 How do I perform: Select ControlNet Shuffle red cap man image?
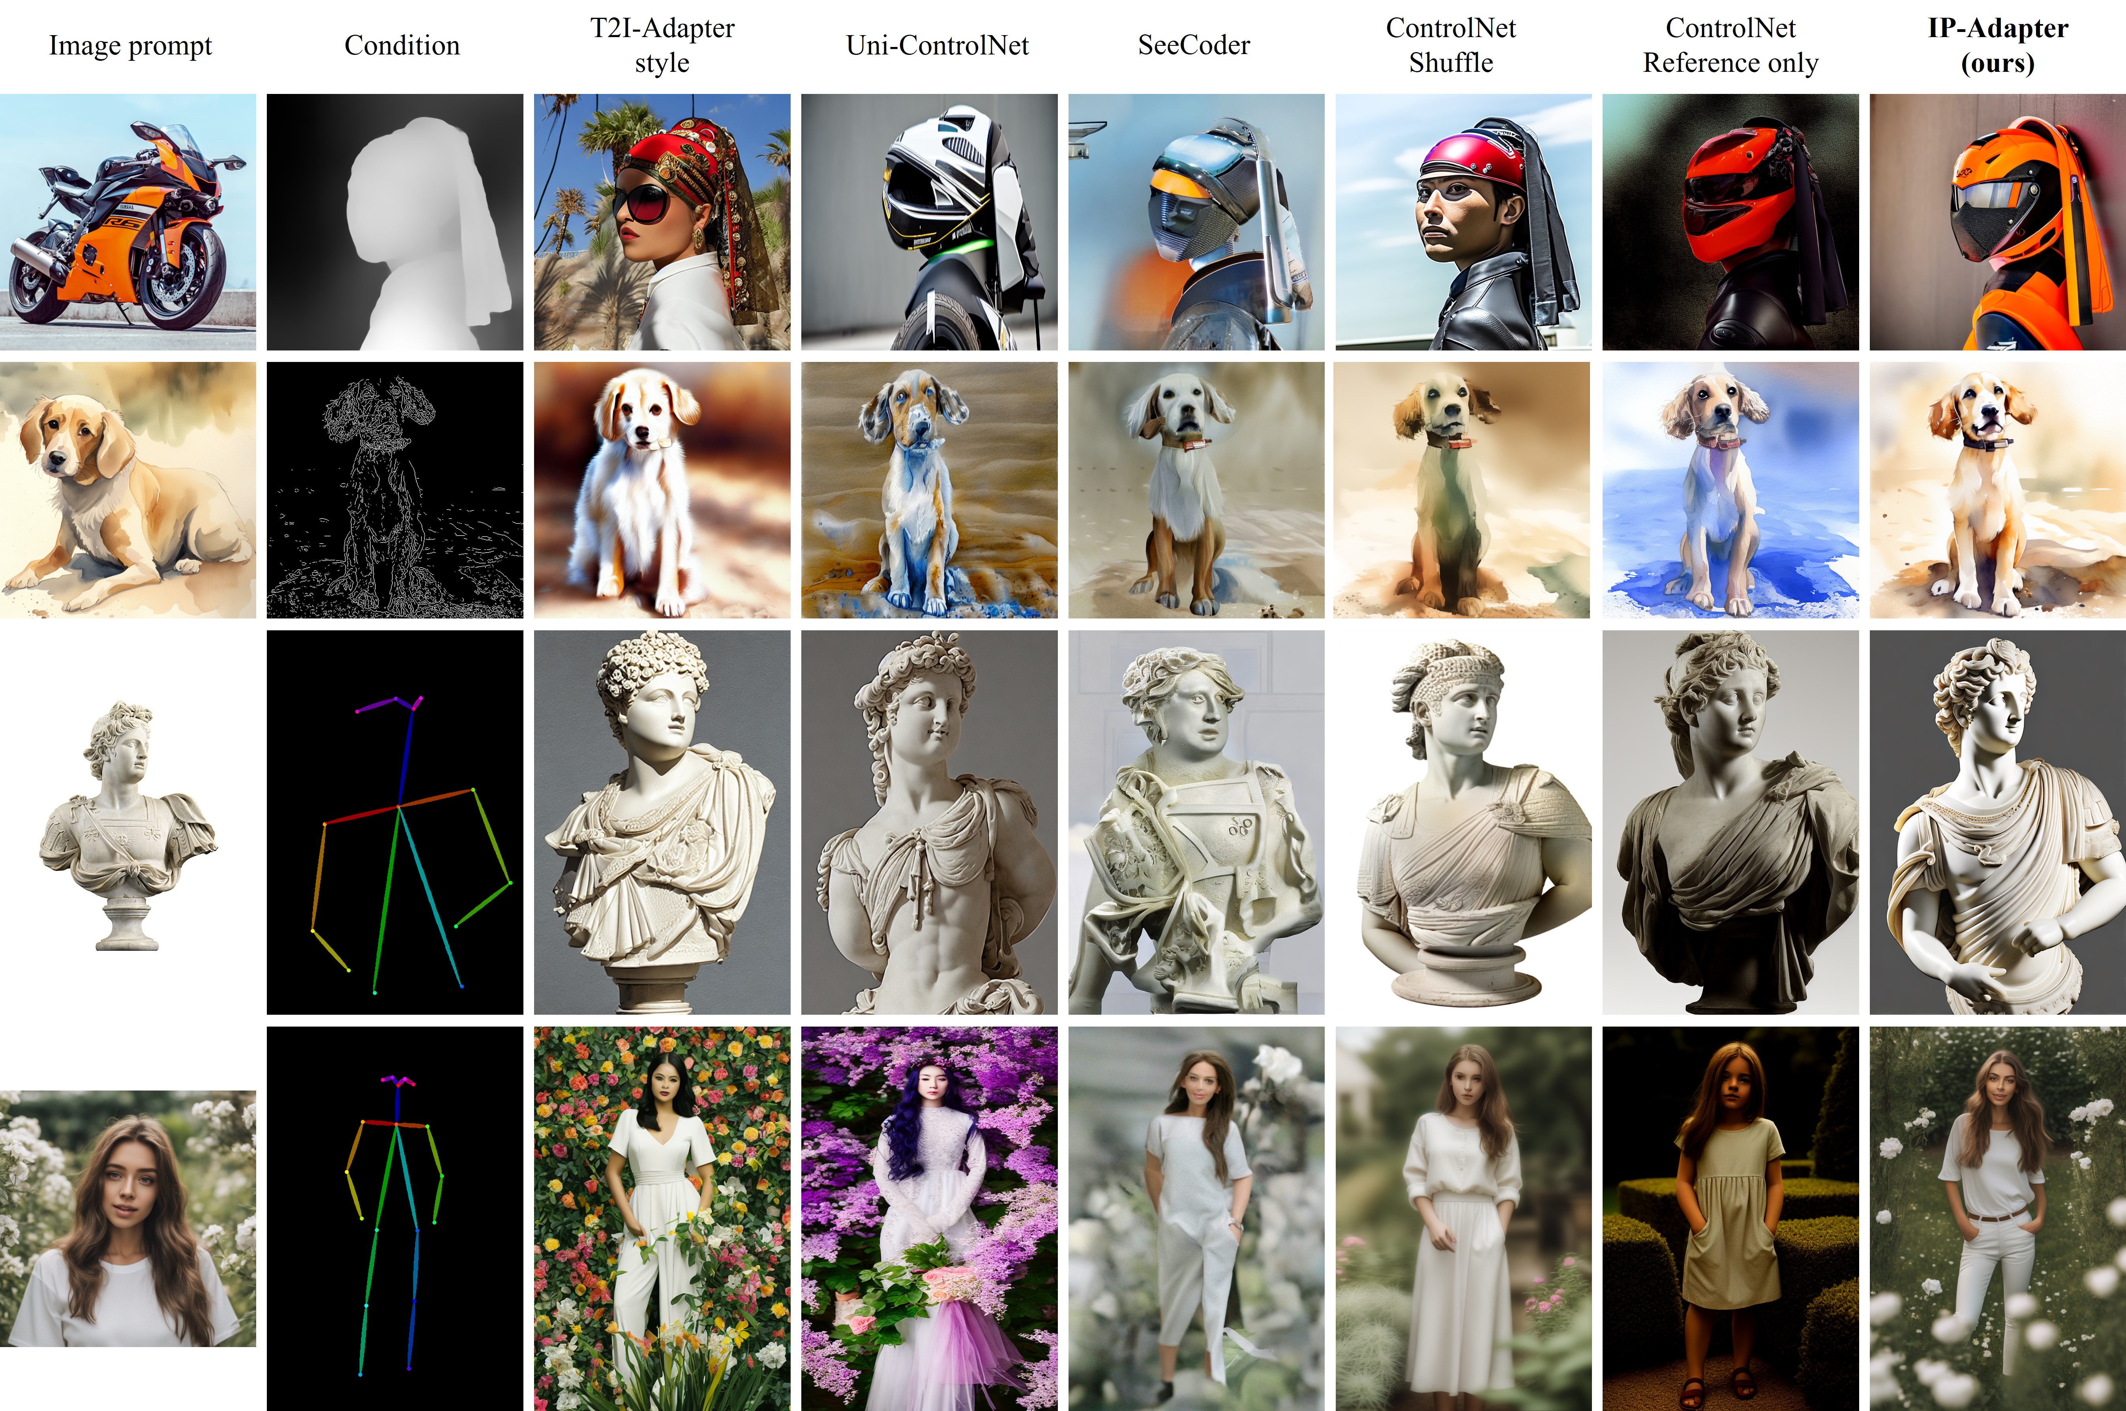[x=1463, y=221]
